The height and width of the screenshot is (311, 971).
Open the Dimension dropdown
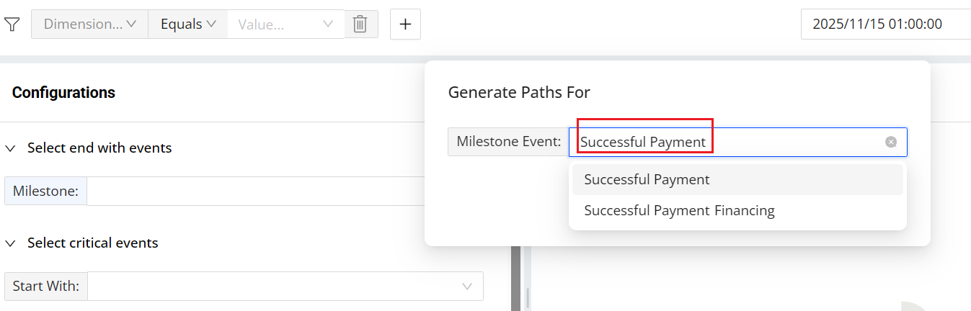(89, 24)
